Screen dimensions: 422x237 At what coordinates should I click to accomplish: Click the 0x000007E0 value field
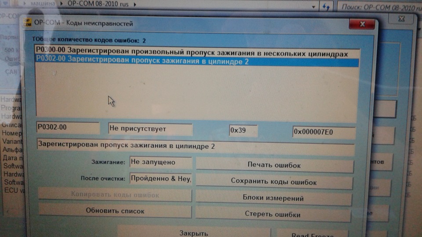pos(324,132)
